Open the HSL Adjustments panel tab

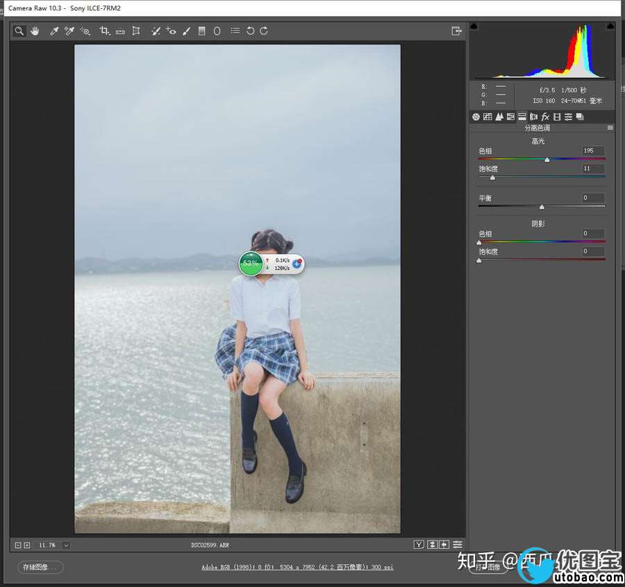point(510,117)
